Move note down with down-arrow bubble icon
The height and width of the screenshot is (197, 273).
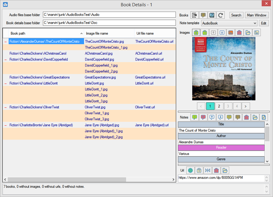[221, 117]
